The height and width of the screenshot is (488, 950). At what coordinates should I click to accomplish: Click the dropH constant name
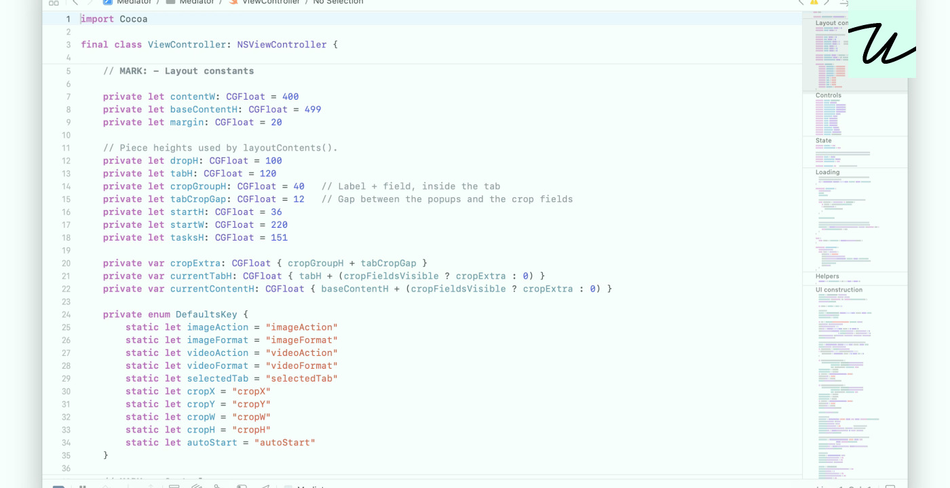click(x=185, y=161)
